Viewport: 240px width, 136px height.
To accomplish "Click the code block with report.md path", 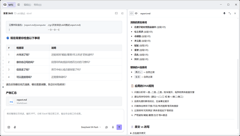I will 64,27.
